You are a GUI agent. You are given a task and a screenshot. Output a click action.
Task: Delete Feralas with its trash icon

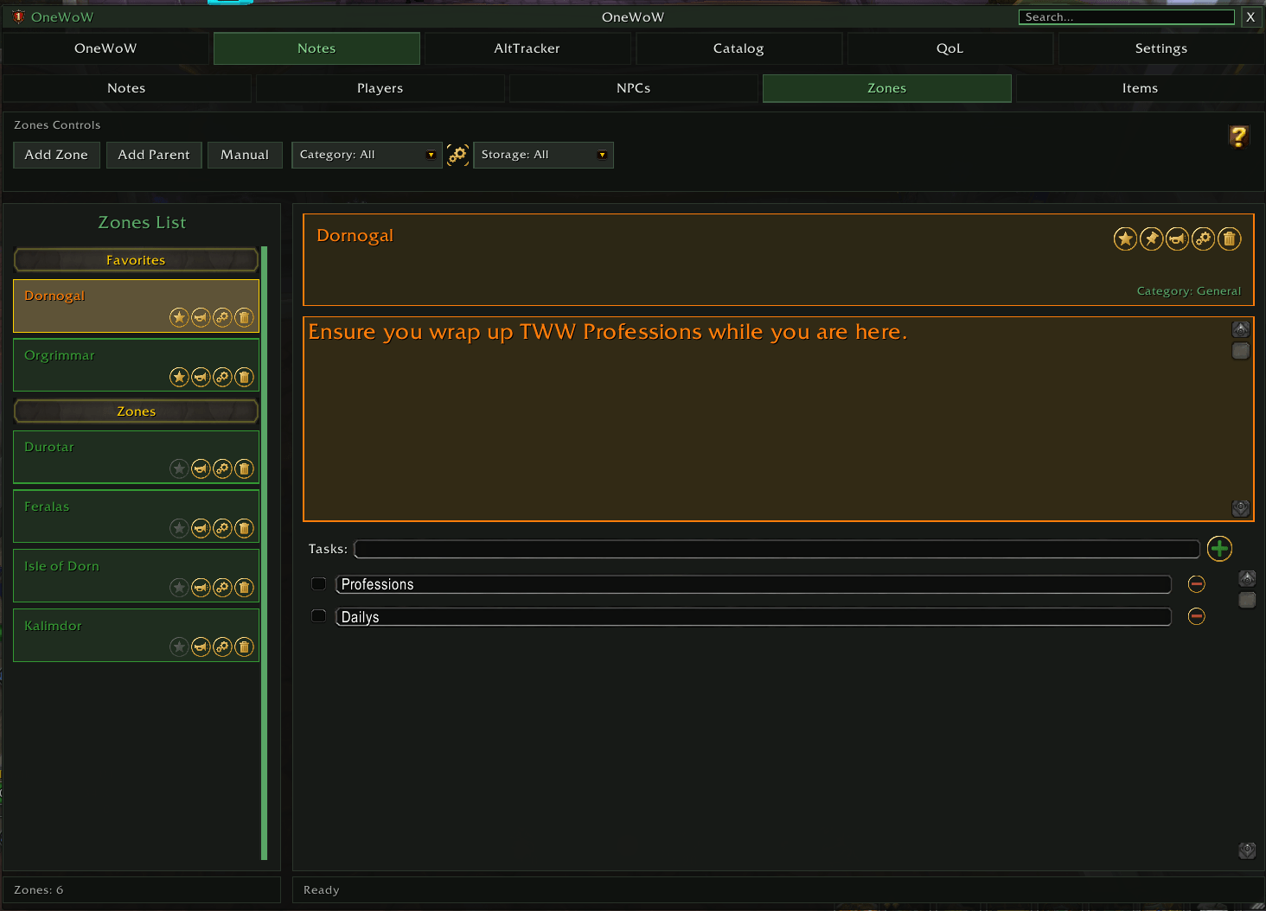tap(244, 528)
